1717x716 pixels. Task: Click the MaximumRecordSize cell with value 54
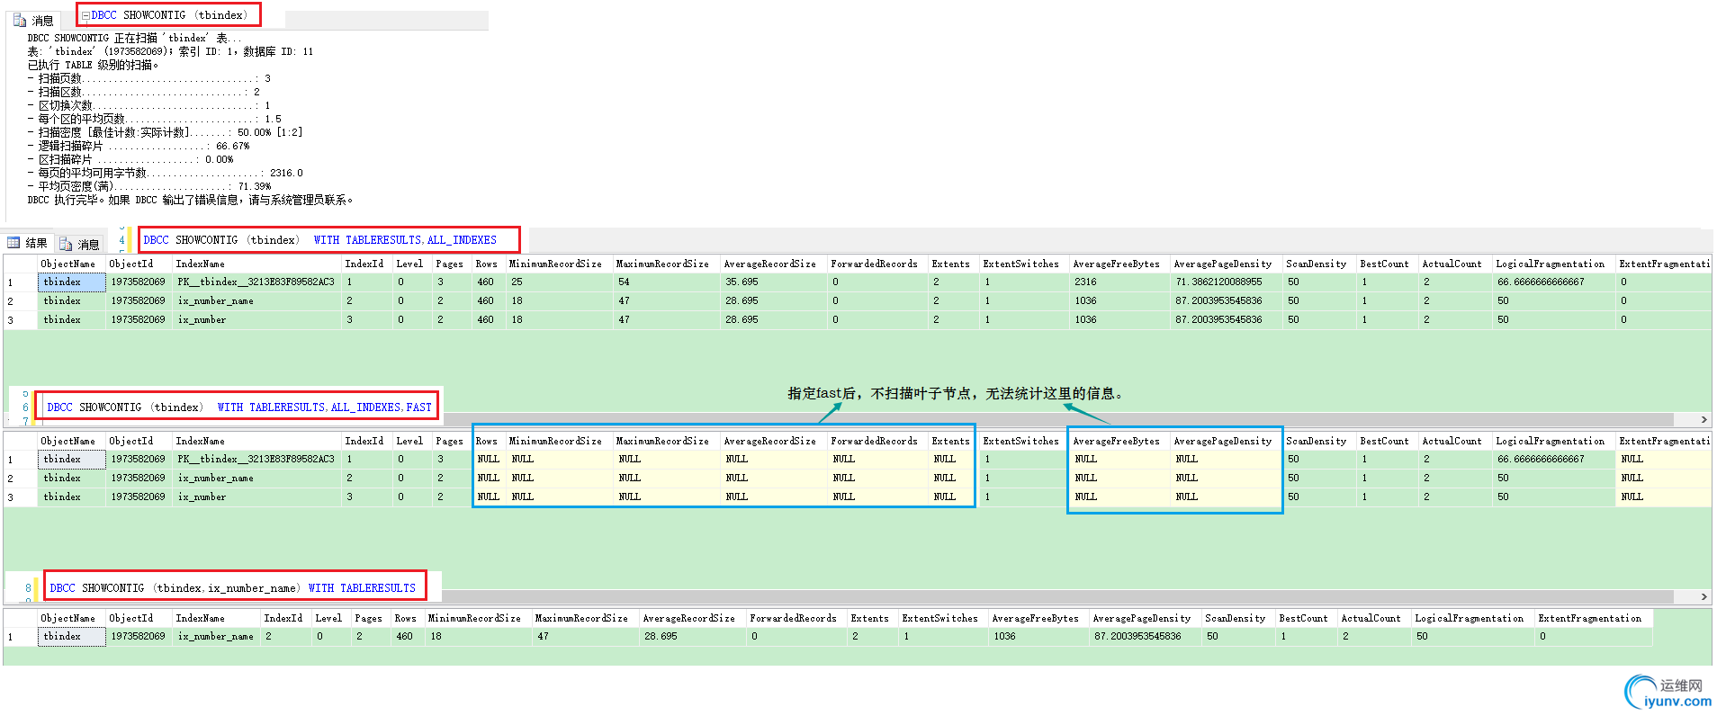pyautogui.click(x=666, y=282)
